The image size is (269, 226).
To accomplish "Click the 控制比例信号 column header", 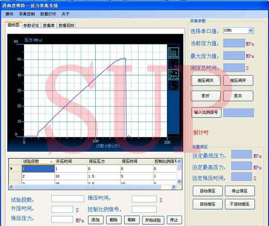I will click(165, 161).
